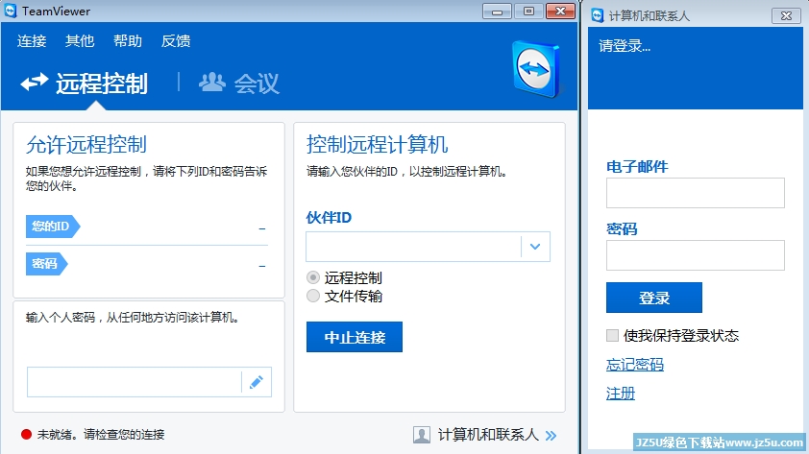Open the 忘记密码 link
The image size is (809, 454).
634,365
